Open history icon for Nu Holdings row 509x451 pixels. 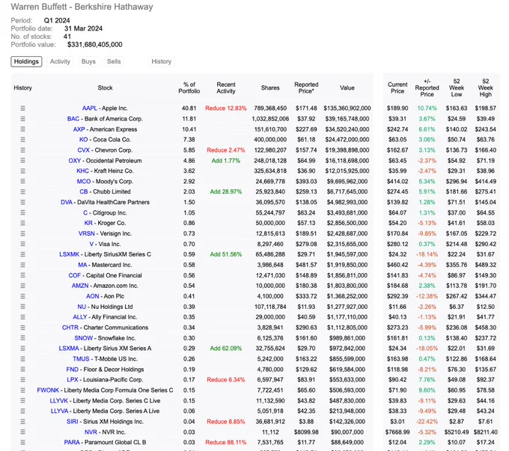pyautogui.click(x=22, y=307)
